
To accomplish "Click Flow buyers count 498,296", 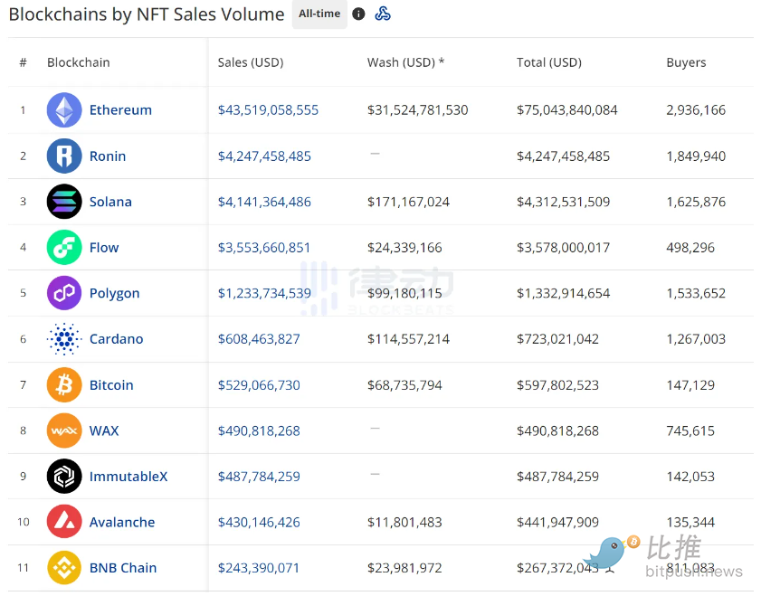I will [690, 247].
